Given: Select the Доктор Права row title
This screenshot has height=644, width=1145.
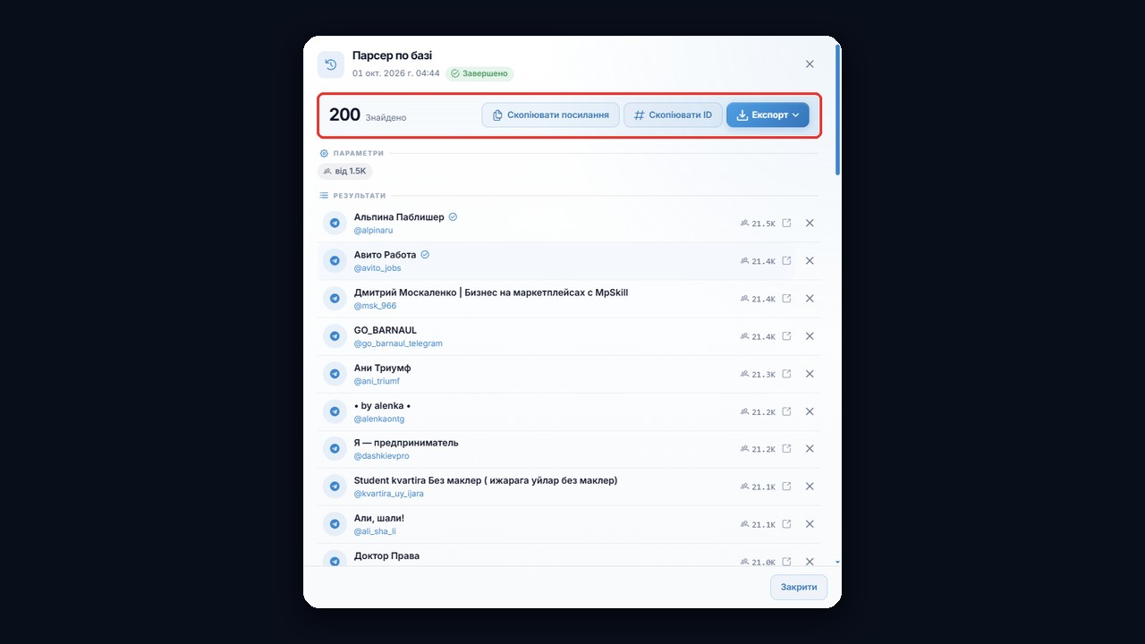Looking at the screenshot, I should (x=386, y=556).
